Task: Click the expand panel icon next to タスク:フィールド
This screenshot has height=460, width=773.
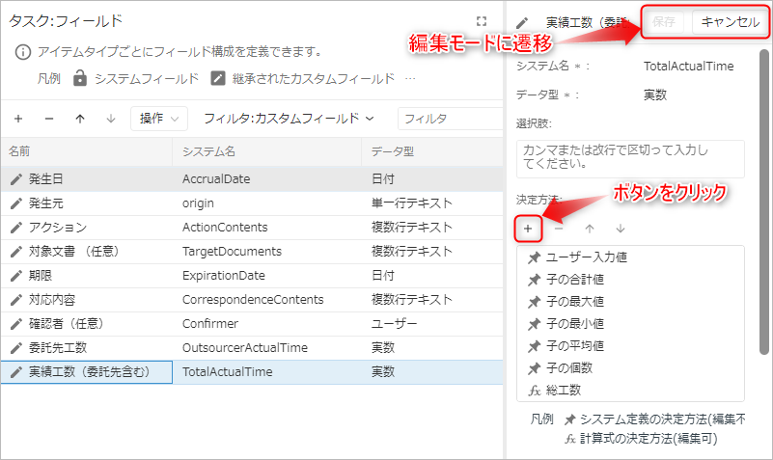Action: pos(482,21)
